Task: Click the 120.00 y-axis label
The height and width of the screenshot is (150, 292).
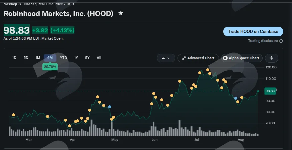Action: [271, 67]
